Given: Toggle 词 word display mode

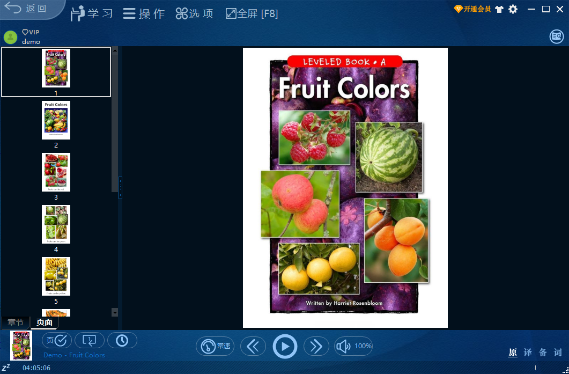Looking at the screenshot, I should click(x=558, y=353).
